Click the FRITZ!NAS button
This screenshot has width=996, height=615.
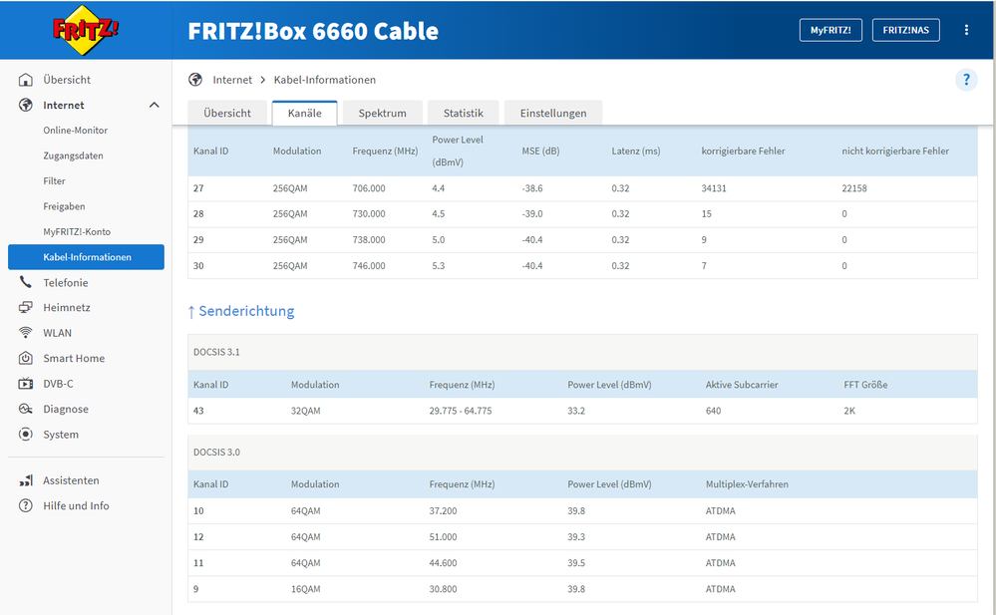click(x=905, y=30)
